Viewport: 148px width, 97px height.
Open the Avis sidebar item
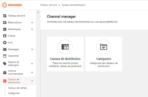point(10,43)
